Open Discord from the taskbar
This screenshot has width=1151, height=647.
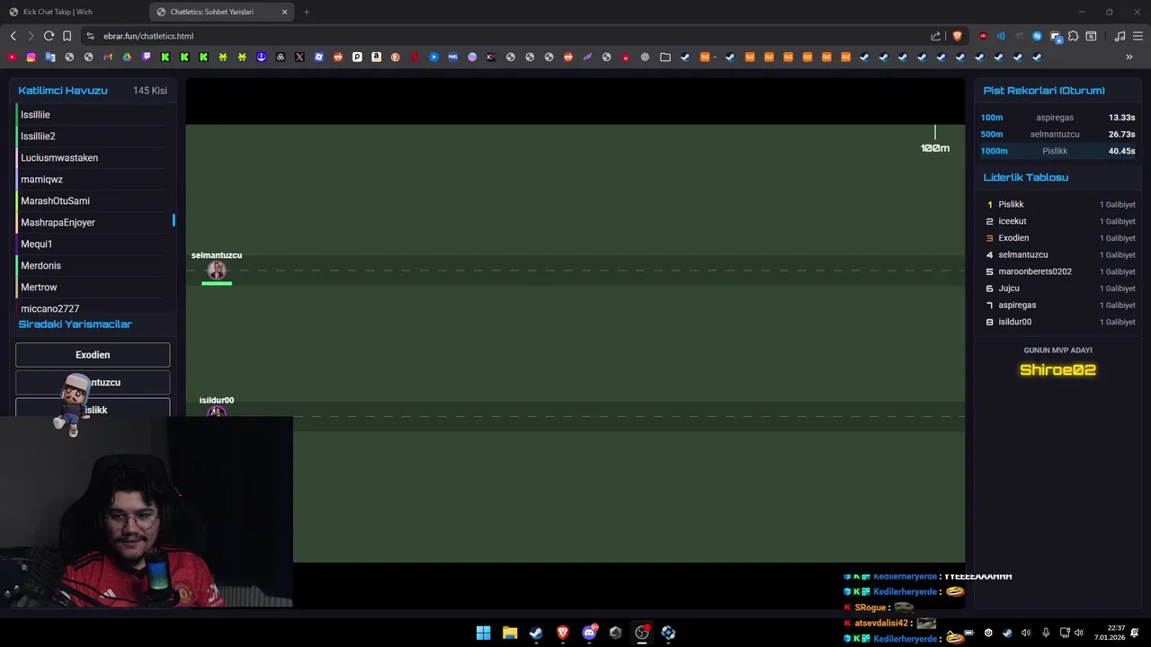(589, 633)
